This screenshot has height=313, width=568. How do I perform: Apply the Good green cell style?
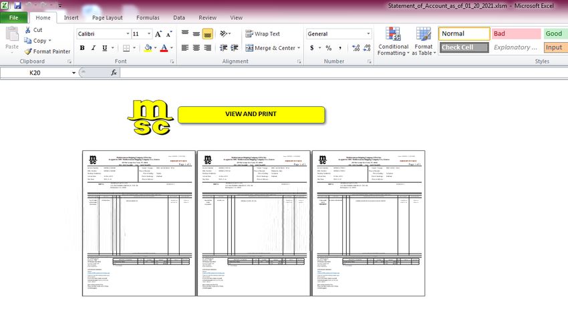click(555, 33)
